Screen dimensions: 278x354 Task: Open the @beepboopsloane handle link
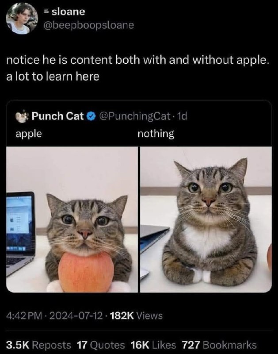88,25
